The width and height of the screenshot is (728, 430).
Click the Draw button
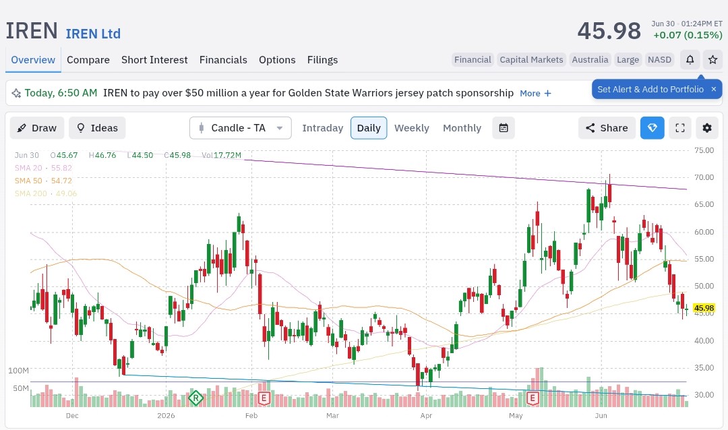click(x=36, y=128)
